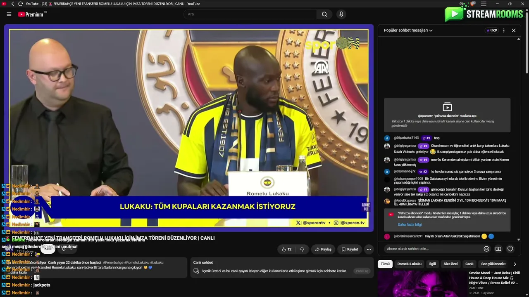Click the #RomeluLukaku hashtag link

[136, 262]
